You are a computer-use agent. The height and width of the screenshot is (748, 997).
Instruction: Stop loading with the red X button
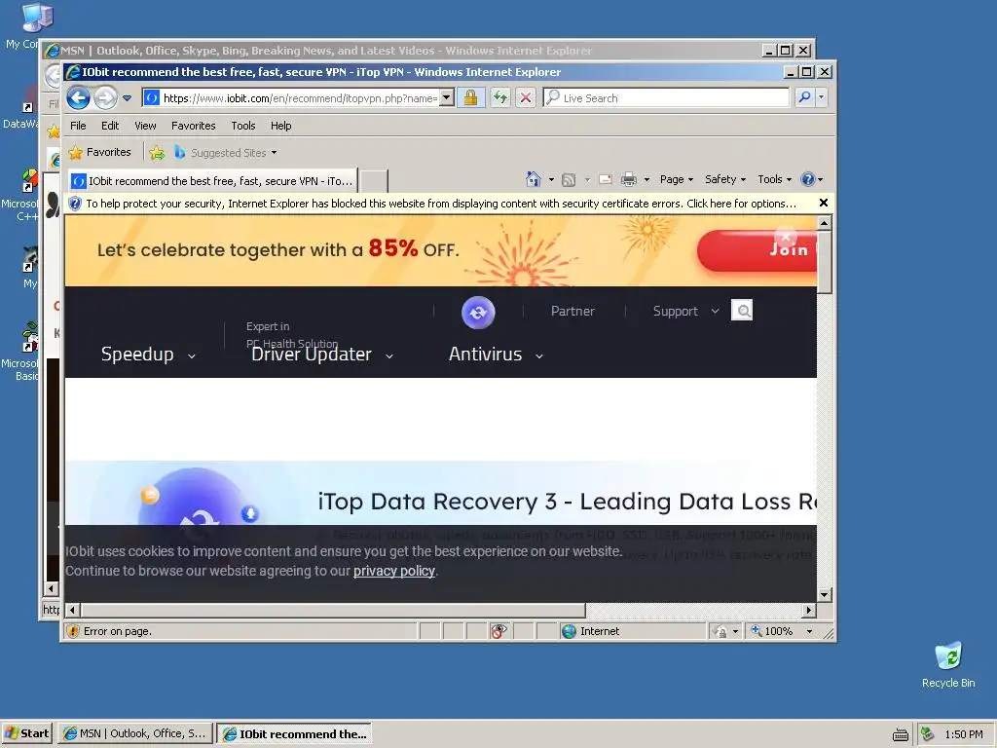point(526,98)
